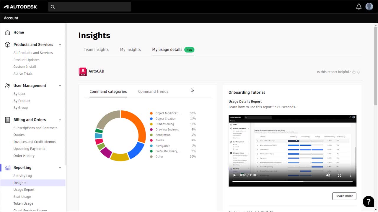Open the Usage Report page

24,190
